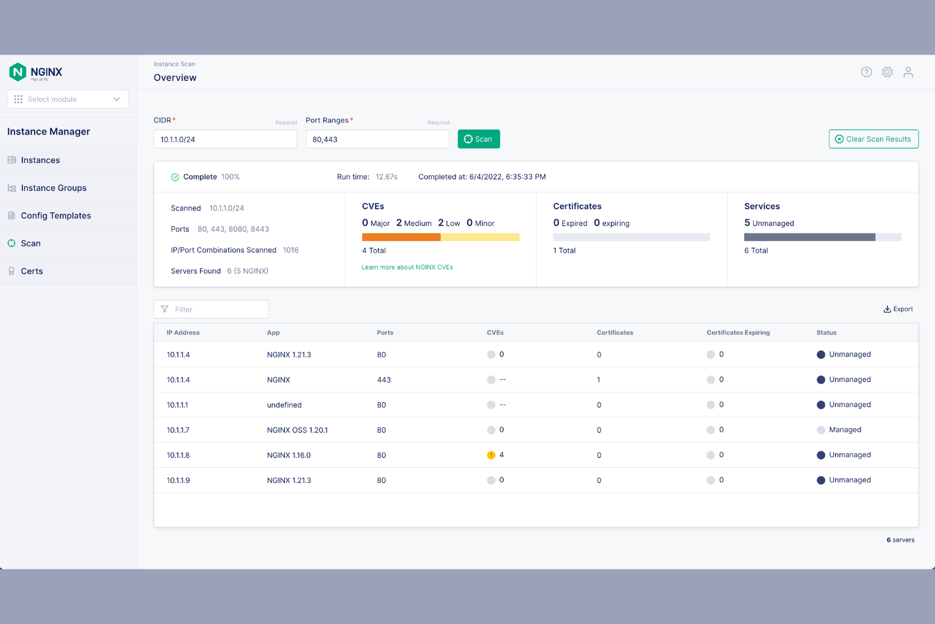Click the Export download icon

coord(887,309)
